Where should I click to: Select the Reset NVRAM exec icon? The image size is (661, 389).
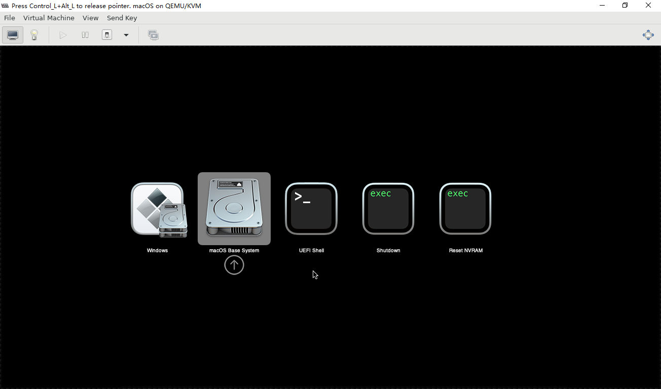click(465, 209)
